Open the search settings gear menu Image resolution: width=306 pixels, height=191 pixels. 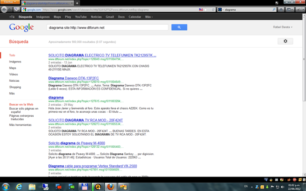click(x=285, y=41)
